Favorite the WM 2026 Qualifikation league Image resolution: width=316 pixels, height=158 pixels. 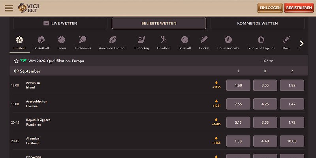[16, 61]
